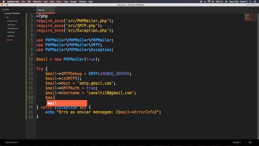Open POP3.php in the sidebar
This screenshot has width=259, height=146.
(11, 32)
